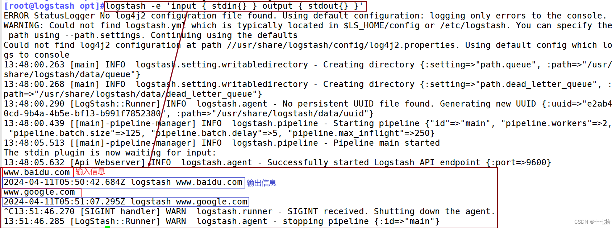
Task: Click the 'Pipeline main started' message
Action: pyautogui.click(x=387, y=143)
